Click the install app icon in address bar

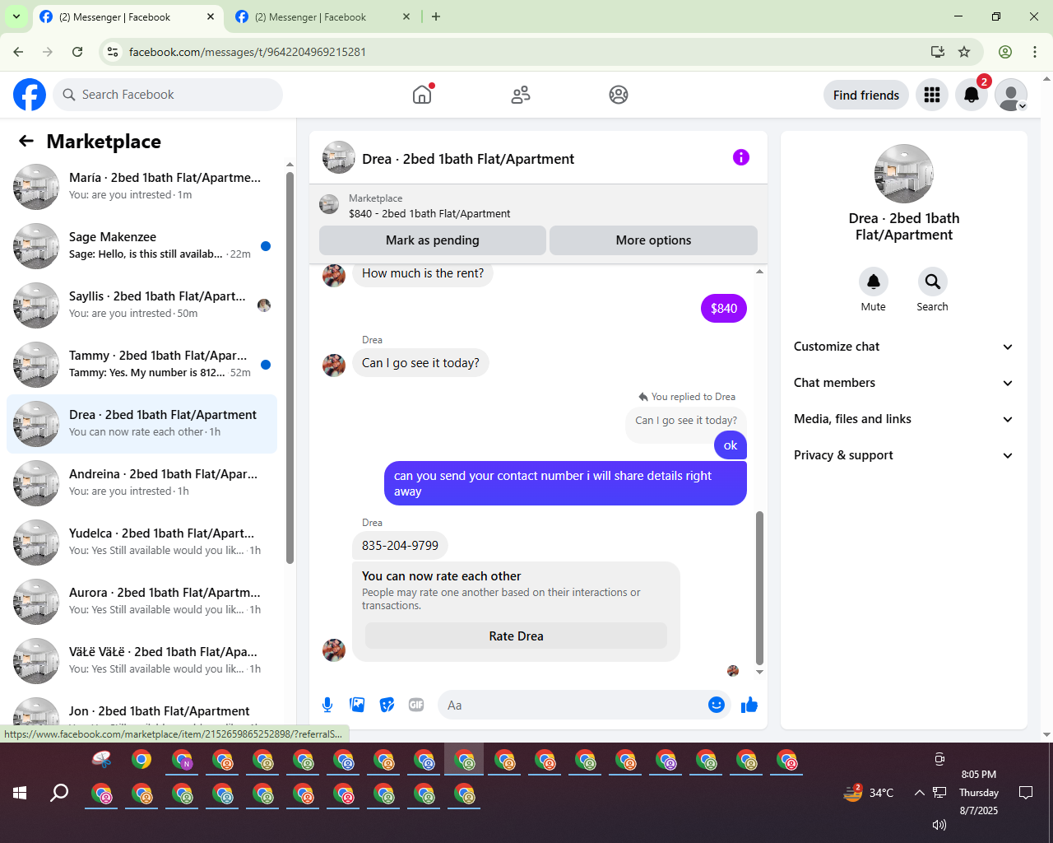(x=938, y=52)
